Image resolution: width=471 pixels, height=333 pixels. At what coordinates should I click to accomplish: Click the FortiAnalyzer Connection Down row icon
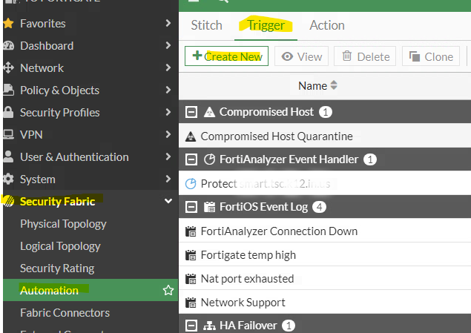coord(191,231)
